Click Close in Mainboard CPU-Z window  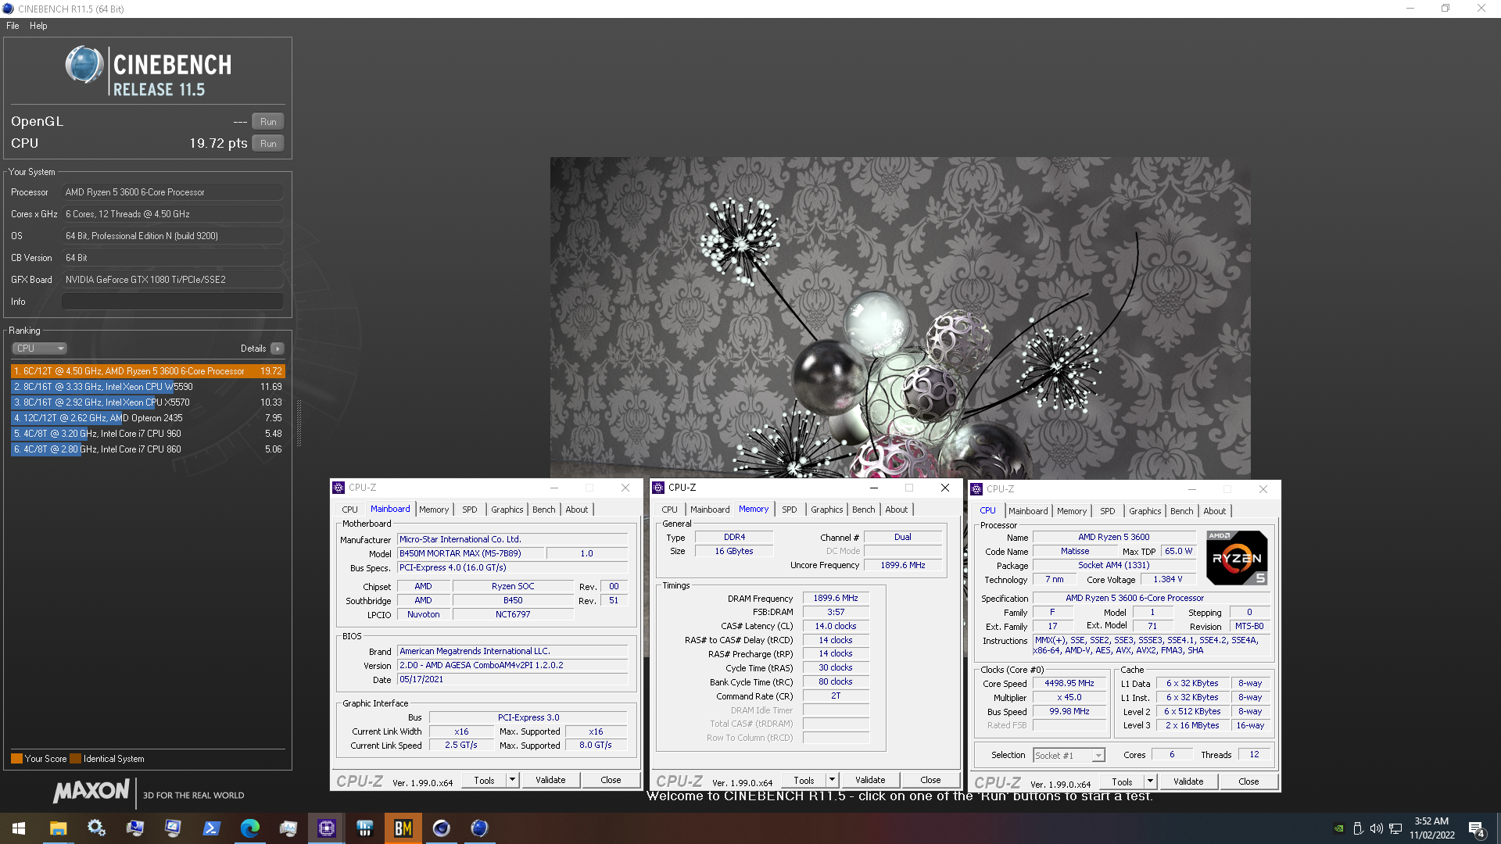coord(611,780)
